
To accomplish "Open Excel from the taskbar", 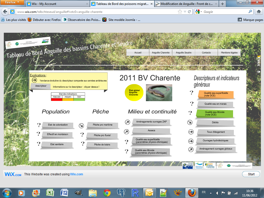I will [50, 193].
